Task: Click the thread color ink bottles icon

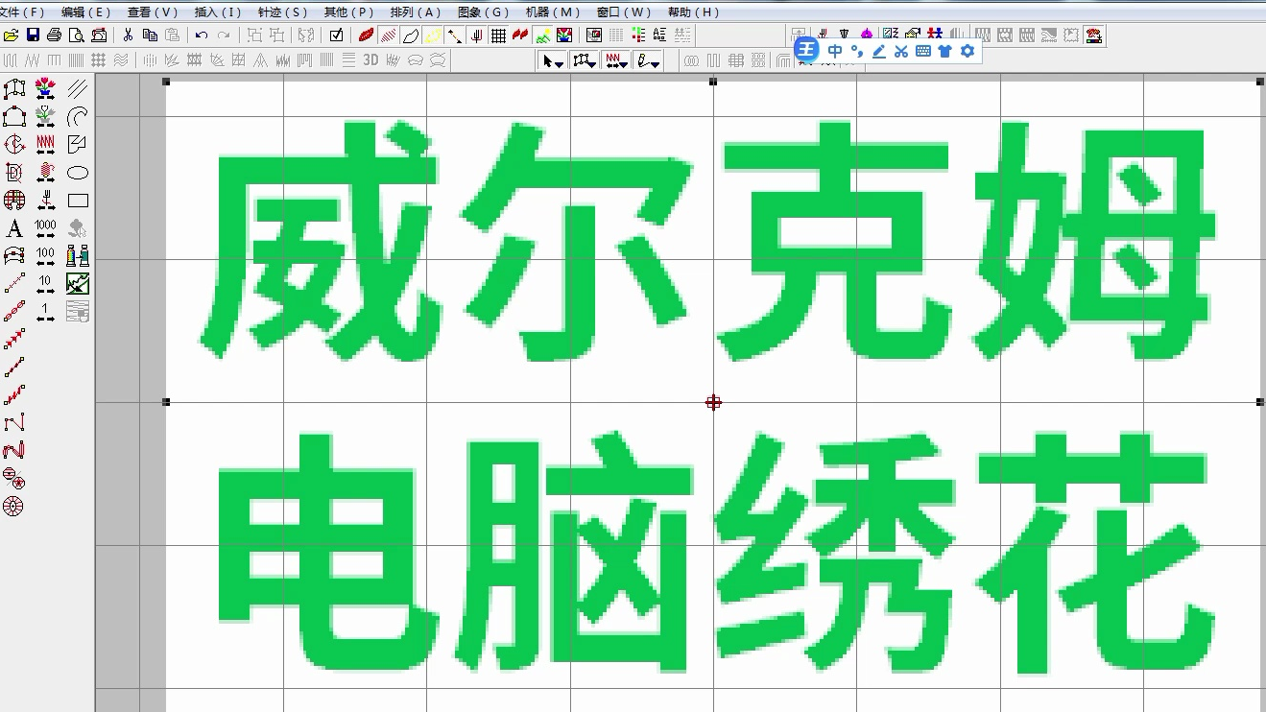Action: [x=78, y=255]
